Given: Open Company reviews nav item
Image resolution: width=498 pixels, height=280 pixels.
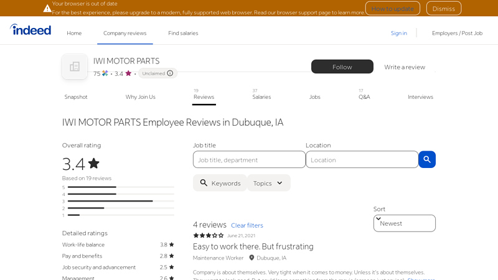Looking at the screenshot, I should point(125,33).
